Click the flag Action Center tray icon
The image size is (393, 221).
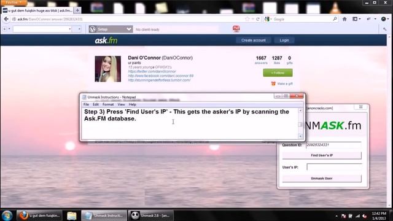click(344, 216)
